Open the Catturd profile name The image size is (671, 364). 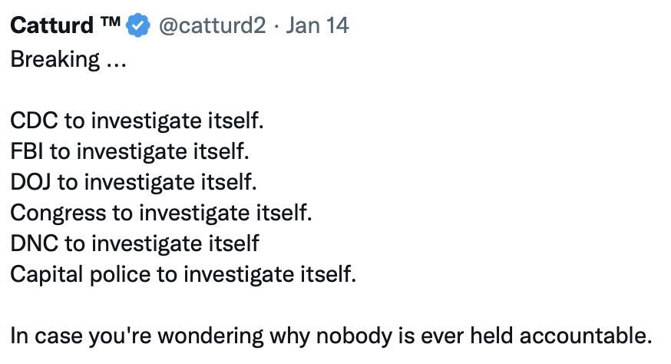point(51,26)
